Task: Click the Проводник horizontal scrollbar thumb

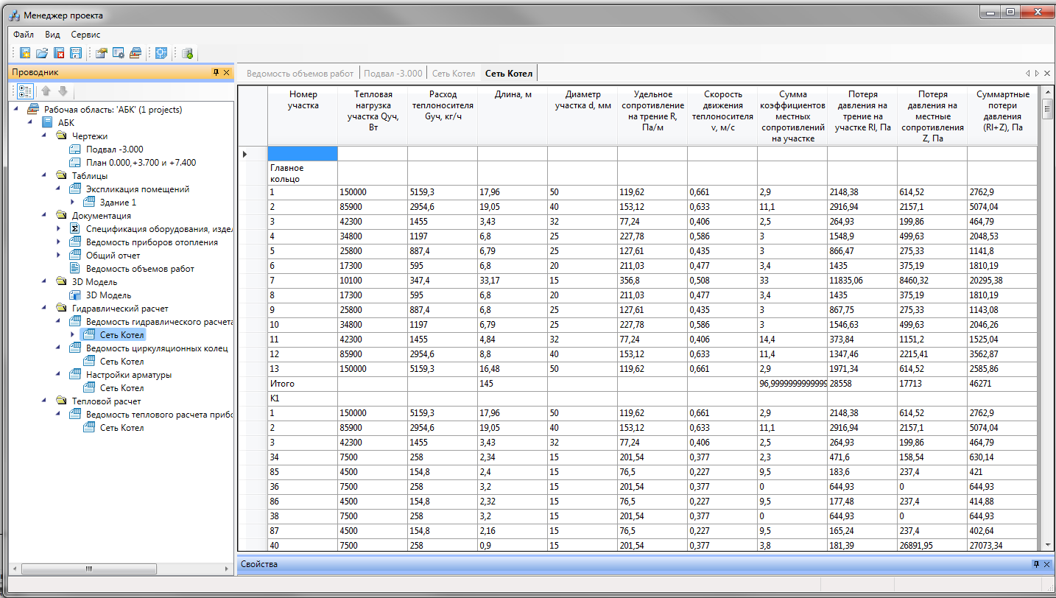Action: 88,569
